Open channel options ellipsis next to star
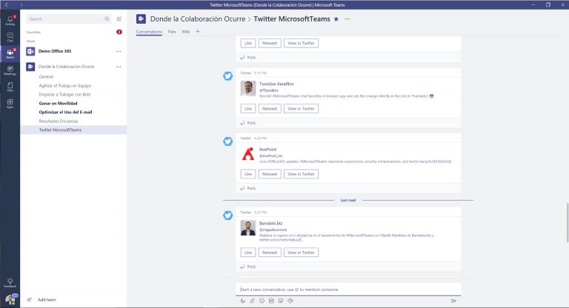The height and width of the screenshot is (308, 569). click(x=347, y=18)
